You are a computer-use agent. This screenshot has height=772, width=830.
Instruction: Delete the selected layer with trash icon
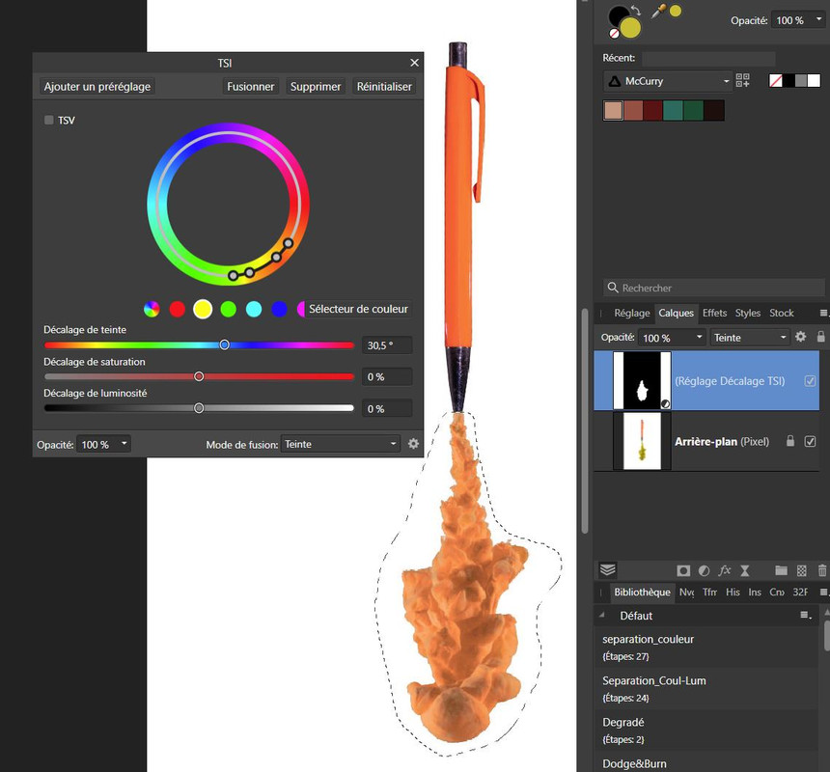[822, 570]
